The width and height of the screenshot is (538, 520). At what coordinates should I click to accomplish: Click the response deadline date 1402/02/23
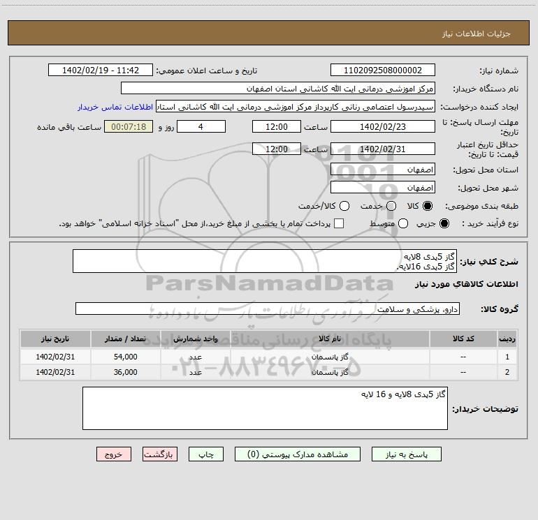pyautogui.click(x=383, y=126)
